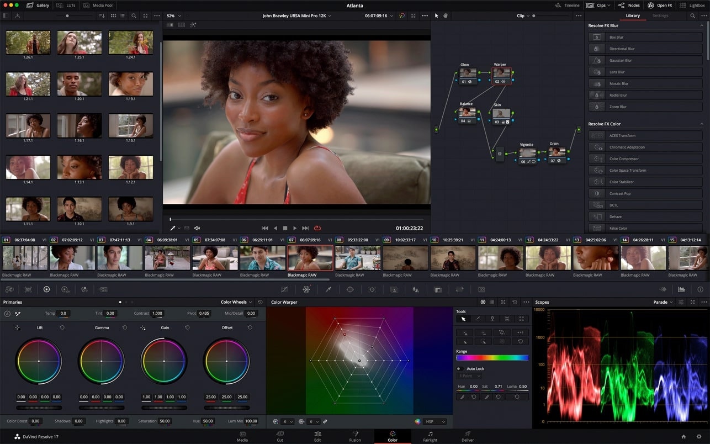Open the Curves palette in the toolbar
The image size is (710, 444).
pyautogui.click(x=285, y=289)
